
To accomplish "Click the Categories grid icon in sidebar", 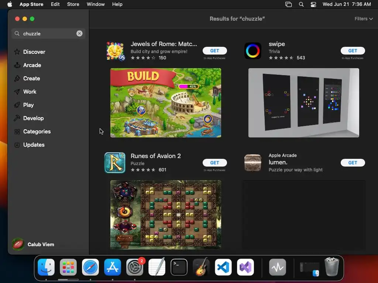I will pyautogui.click(x=17, y=132).
